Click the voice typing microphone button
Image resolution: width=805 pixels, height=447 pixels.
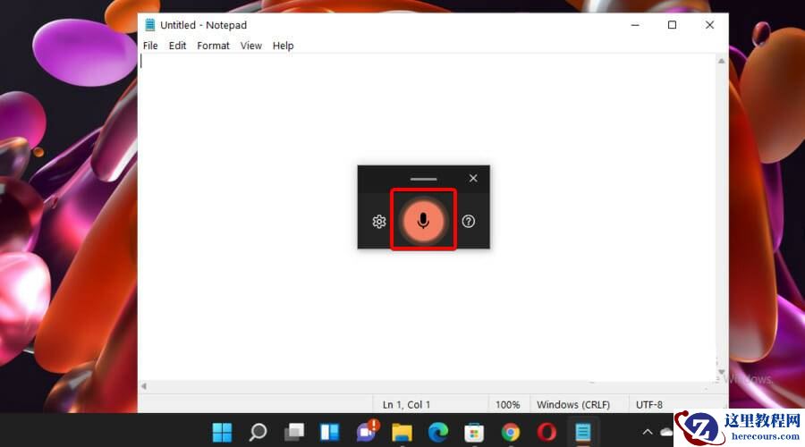click(423, 221)
